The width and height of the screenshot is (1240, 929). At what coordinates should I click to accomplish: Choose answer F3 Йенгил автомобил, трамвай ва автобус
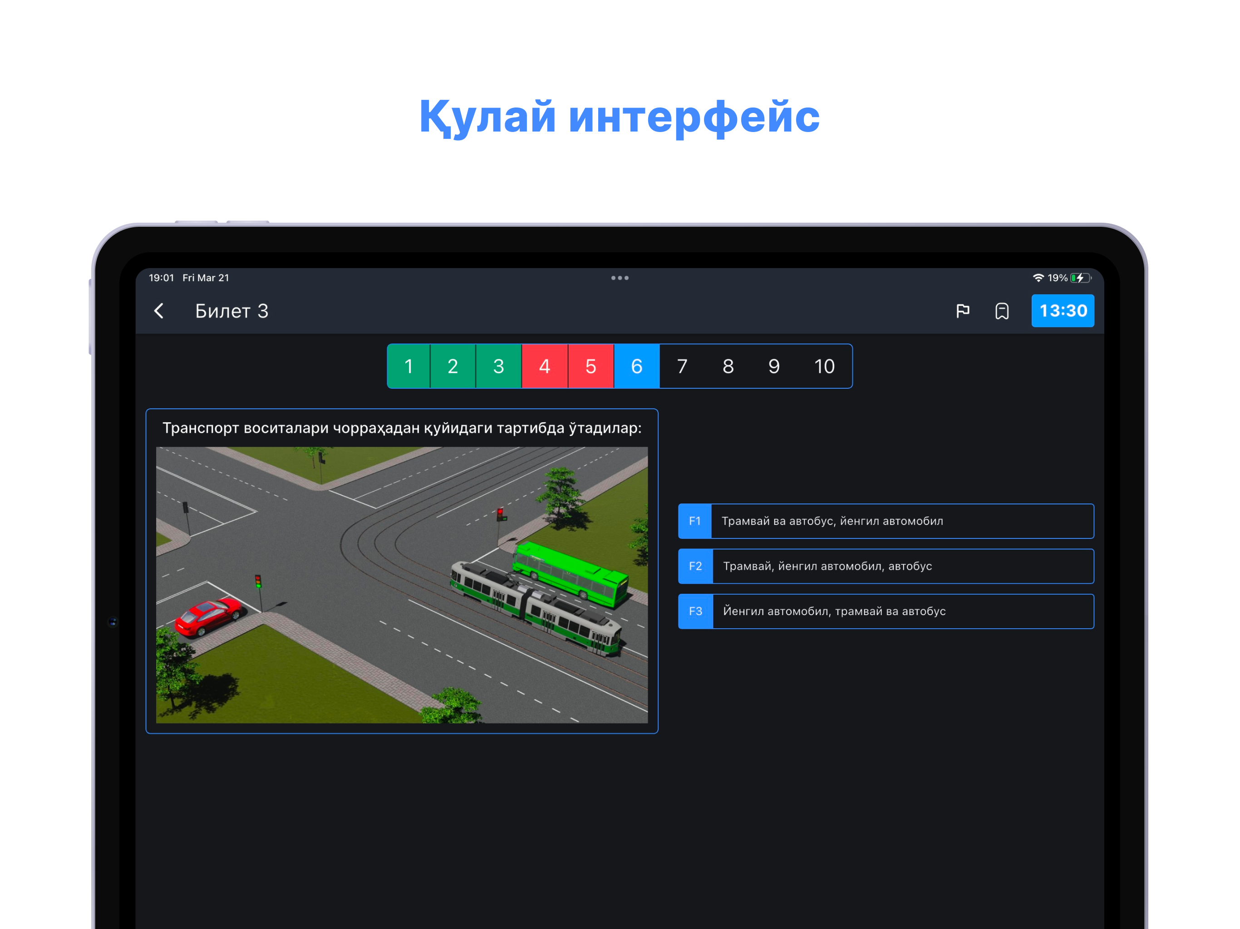point(886,611)
